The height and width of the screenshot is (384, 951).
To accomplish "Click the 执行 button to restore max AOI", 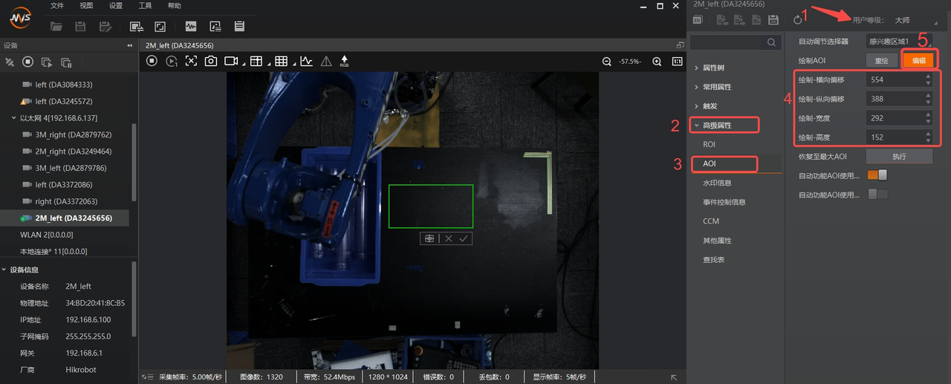I will coord(899,157).
